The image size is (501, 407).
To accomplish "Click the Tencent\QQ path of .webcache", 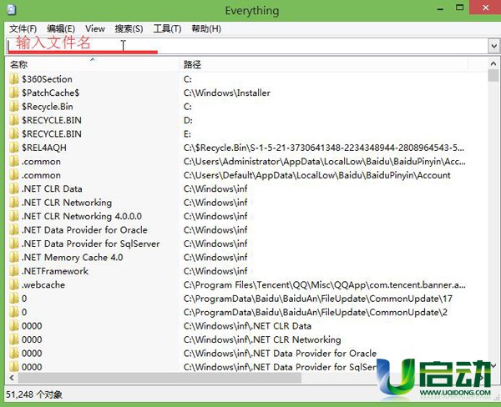I will coord(324,284).
